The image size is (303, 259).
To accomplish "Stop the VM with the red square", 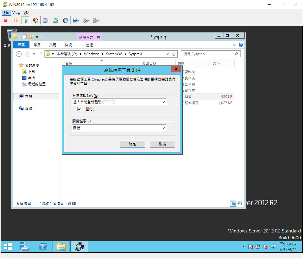I will click(6, 20).
